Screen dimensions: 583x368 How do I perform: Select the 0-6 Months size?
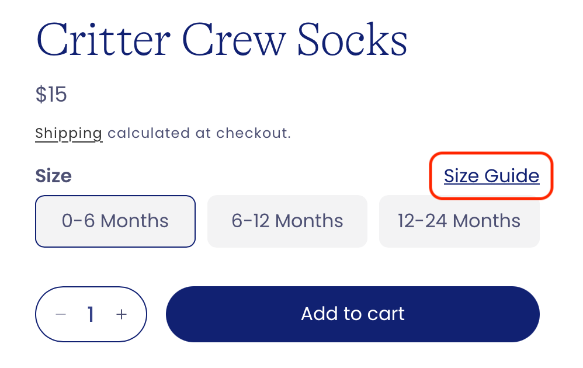coord(115,221)
